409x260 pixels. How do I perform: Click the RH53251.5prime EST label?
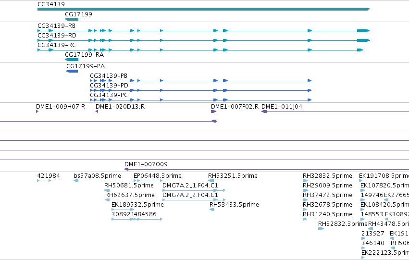coord(233,175)
